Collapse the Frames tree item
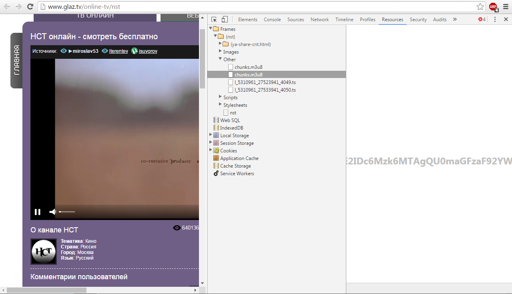This screenshot has height=294, width=512. click(210, 29)
